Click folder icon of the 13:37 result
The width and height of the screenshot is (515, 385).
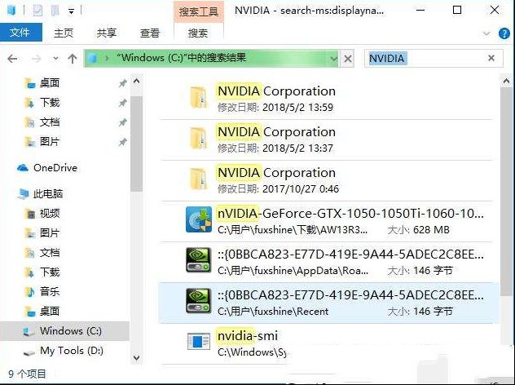point(198,138)
